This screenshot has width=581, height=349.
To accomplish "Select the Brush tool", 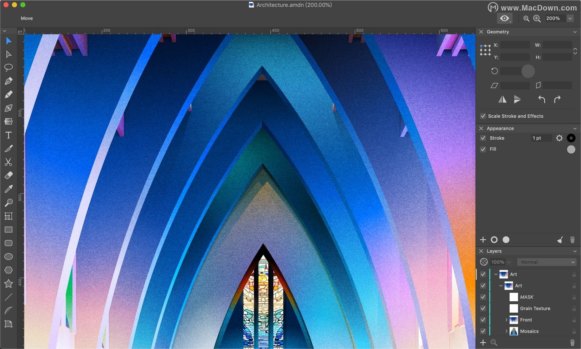I will (8, 149).
